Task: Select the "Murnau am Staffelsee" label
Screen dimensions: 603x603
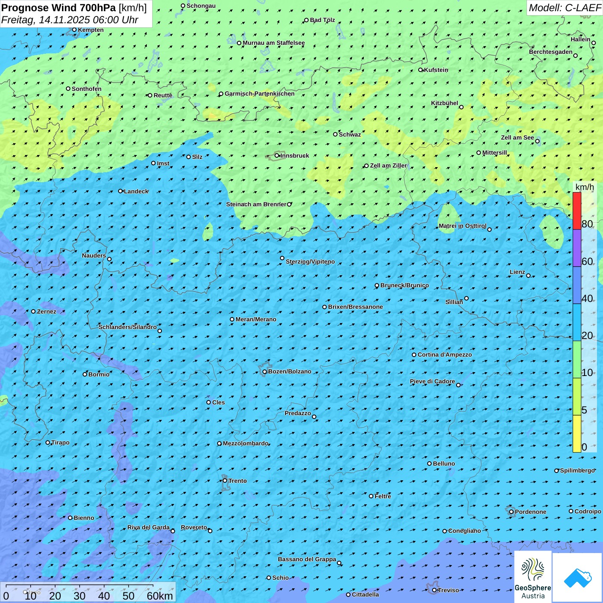Action: (x=274, y=43)
